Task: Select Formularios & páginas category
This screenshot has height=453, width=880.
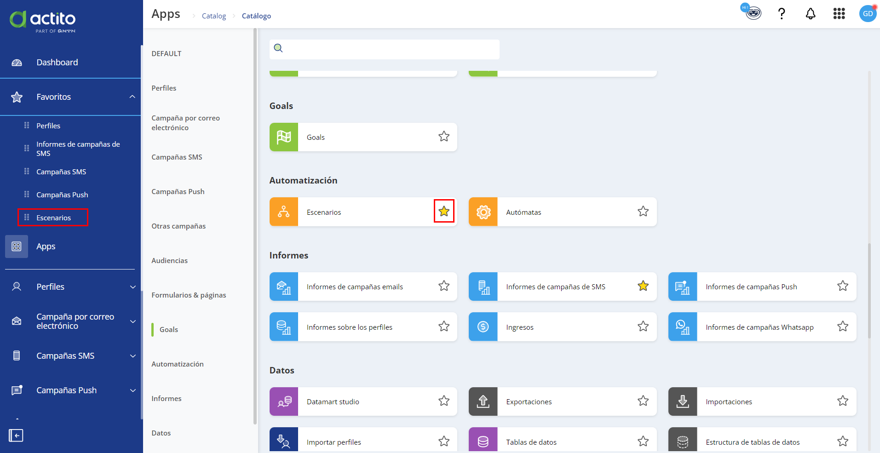Action: (189, 295)
